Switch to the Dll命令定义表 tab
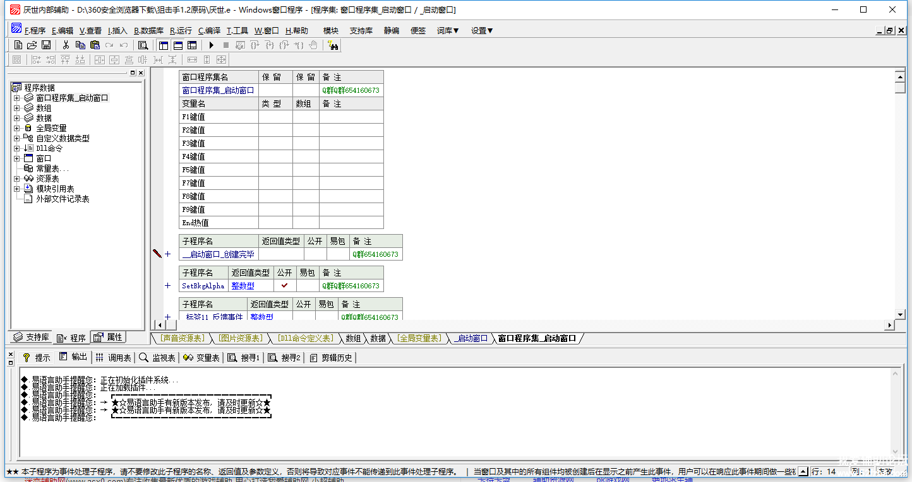 [305, 338]
